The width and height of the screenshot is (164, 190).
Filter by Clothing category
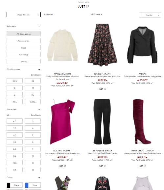[x=24, y=54]
